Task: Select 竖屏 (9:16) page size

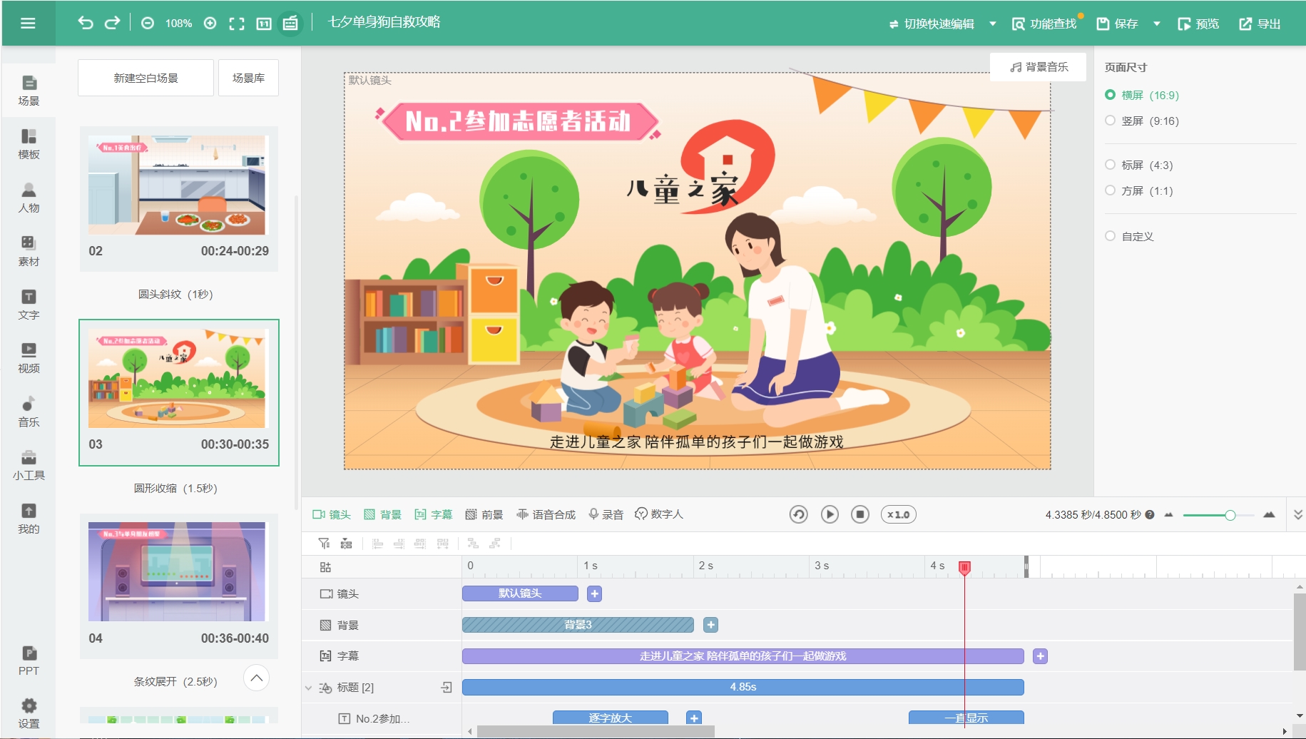Action: coord(1142,121)
